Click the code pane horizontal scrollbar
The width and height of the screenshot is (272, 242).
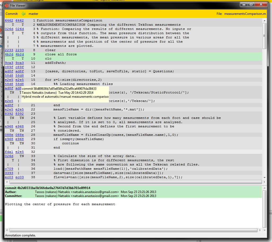coord(136,182)
